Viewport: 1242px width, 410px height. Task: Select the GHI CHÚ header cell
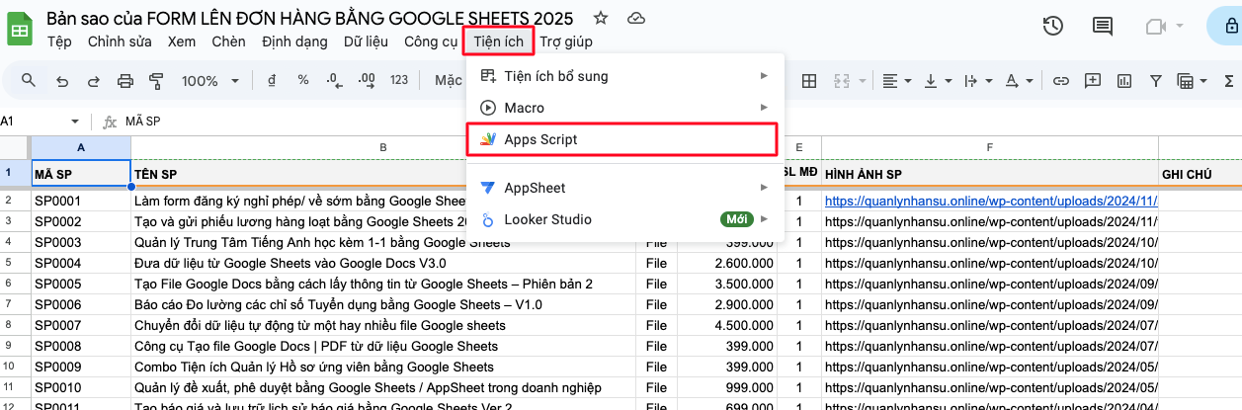tap(1201, 174)
